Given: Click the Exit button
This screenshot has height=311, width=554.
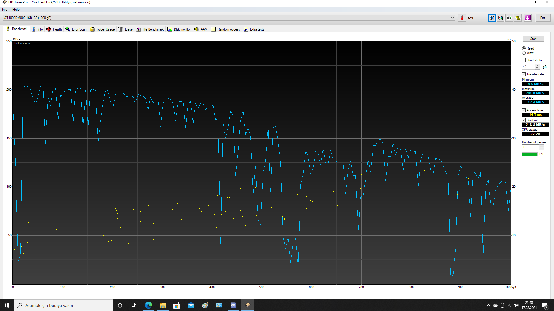Looking at the screenshot, I should (x=542, y=18).
